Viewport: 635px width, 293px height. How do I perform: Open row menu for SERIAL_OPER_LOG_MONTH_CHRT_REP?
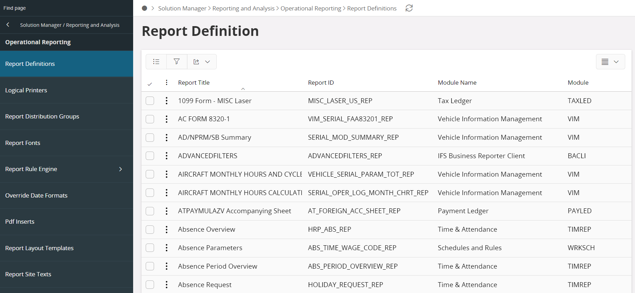[x=167, y=193]
